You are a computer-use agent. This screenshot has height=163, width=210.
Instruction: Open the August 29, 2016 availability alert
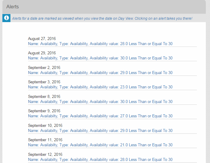point(100,58)
